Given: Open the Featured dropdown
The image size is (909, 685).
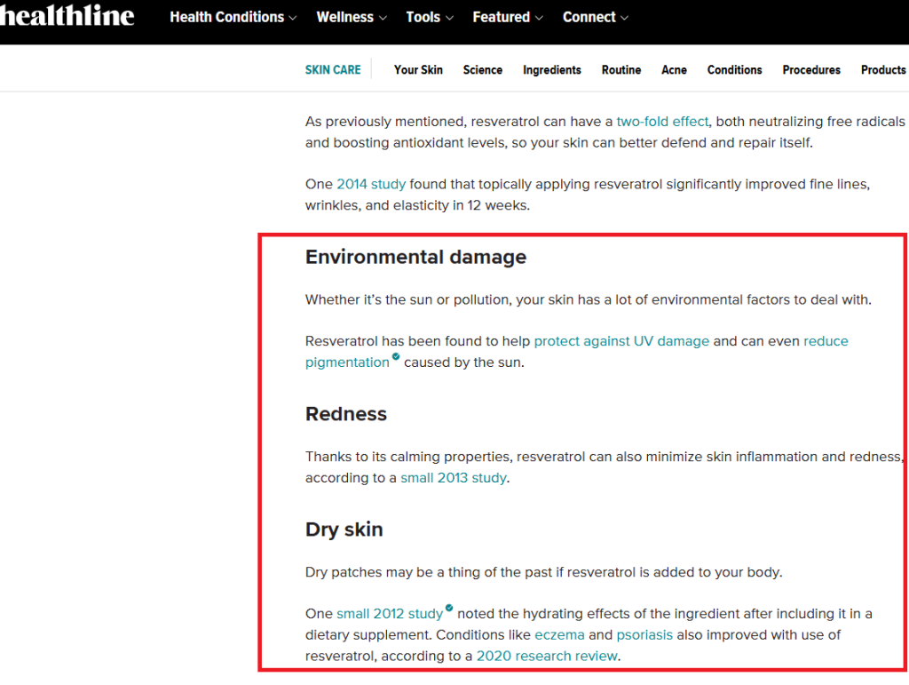Looking at the screenshot, I should 508,17.
